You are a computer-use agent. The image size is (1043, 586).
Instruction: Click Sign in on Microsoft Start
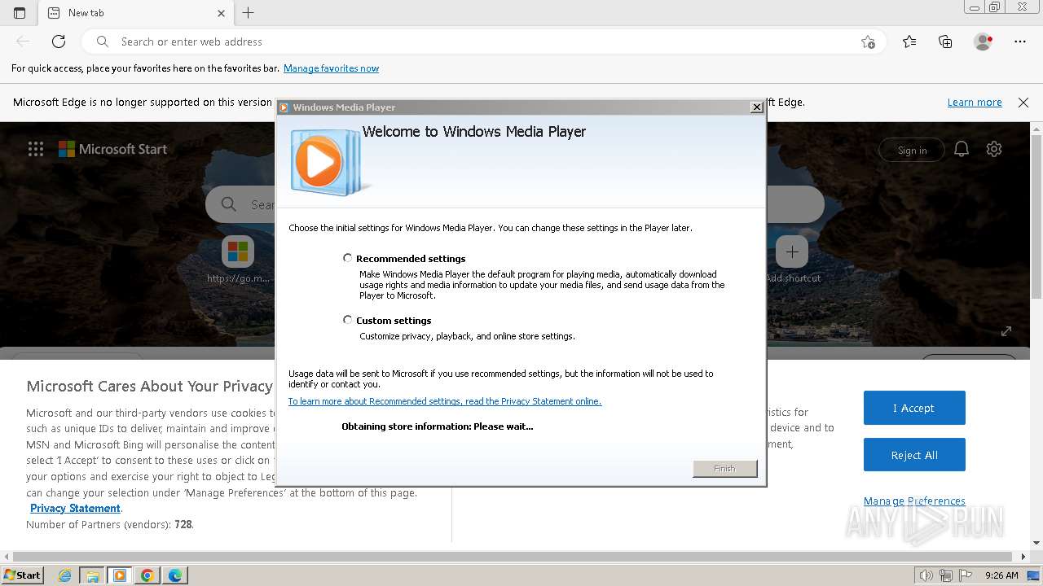(x=912, y=150)
